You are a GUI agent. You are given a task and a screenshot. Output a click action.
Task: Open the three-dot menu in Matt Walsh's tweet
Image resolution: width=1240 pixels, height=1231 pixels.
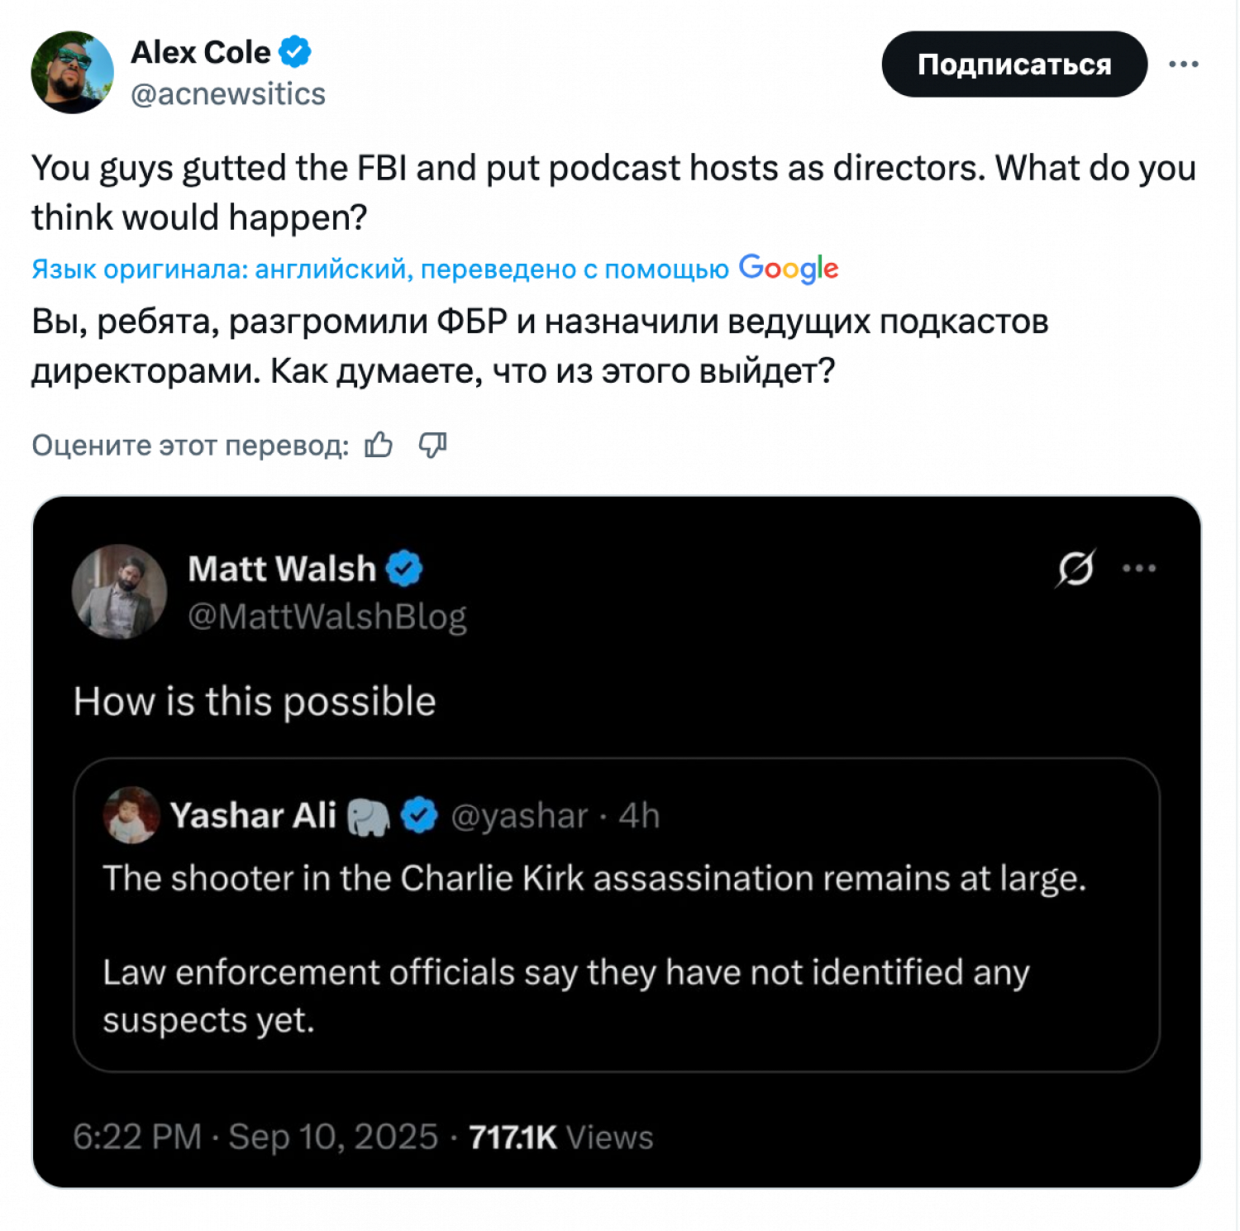click(1139, 568)
